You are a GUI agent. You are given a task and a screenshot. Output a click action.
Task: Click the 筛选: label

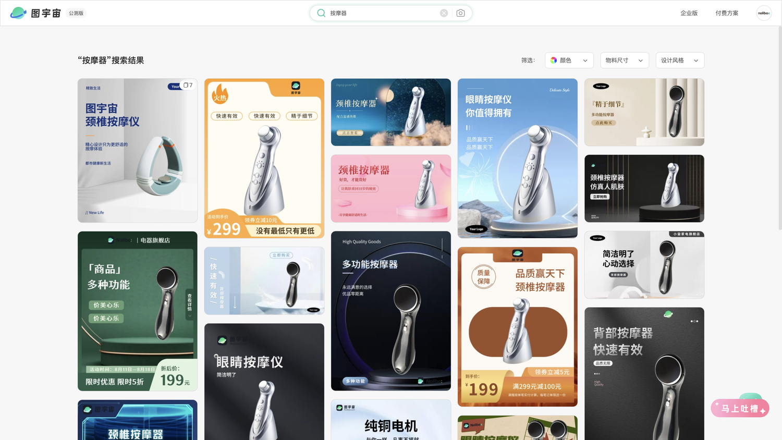click(x=528, y=60)
